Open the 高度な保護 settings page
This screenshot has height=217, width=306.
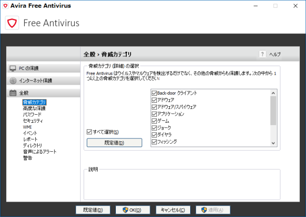pyautogui.click(x=34, y=108)
